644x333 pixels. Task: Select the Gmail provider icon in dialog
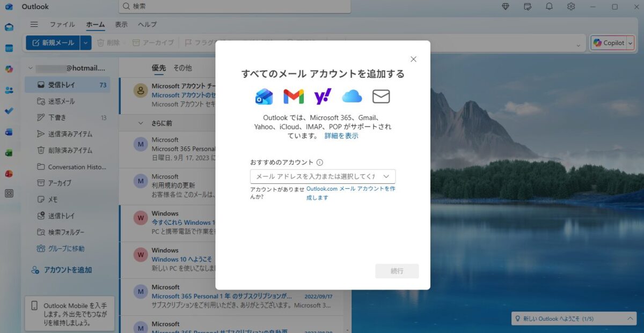pos(293,97)
